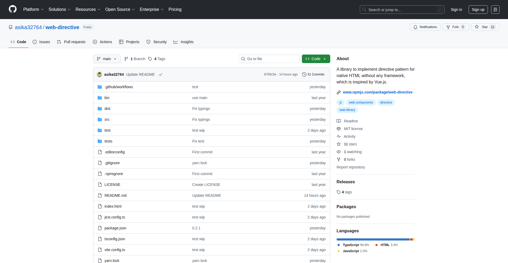
Task: Switch to the Issues tab
Action: [41, 42]
